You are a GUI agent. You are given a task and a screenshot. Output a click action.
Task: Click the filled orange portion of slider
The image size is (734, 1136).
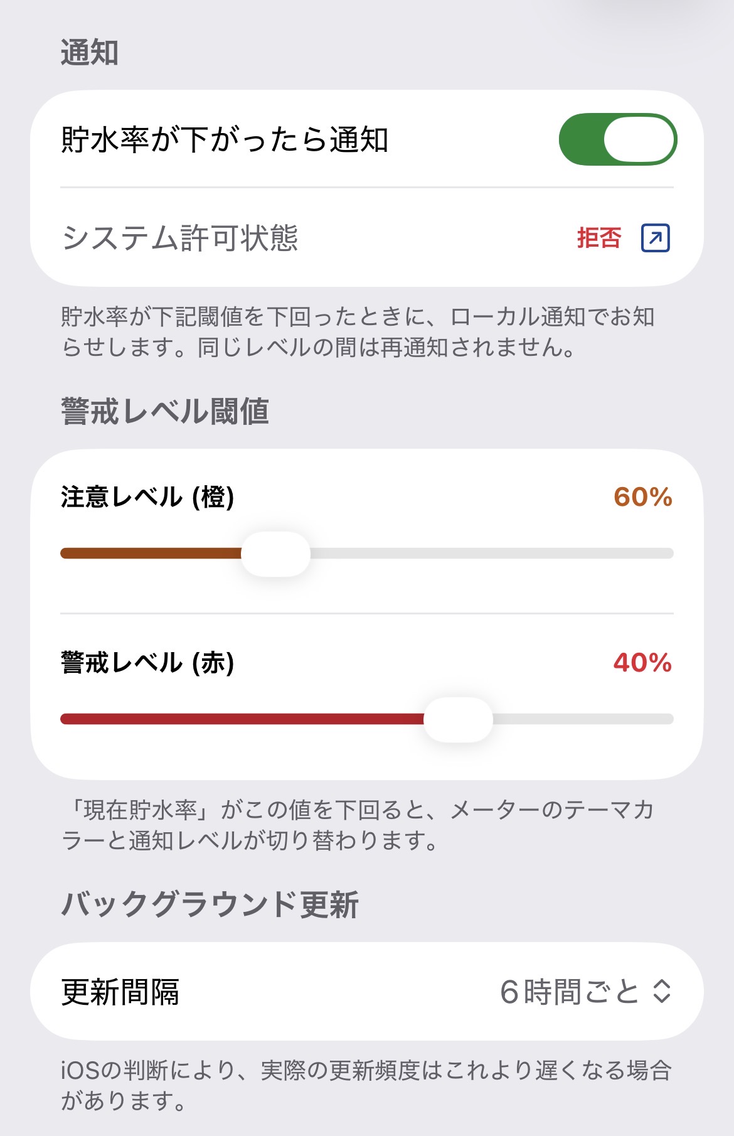(151, 554)
